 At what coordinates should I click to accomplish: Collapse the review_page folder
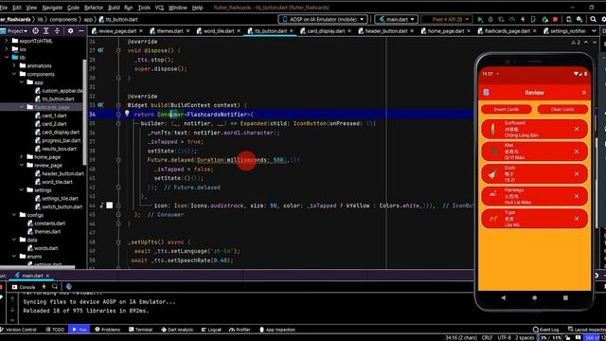pyautogui.click(x=22, y=165)
